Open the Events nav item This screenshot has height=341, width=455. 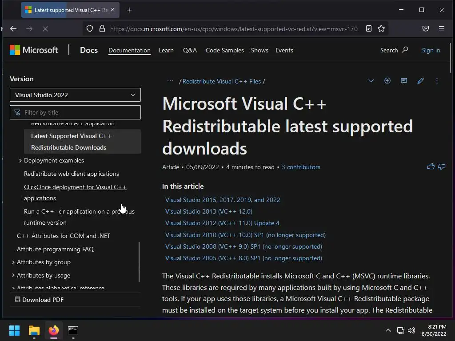pyautogui.click(x=284, y=50)
